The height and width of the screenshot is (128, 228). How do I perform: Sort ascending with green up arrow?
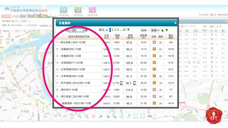(x=163, y=30)
